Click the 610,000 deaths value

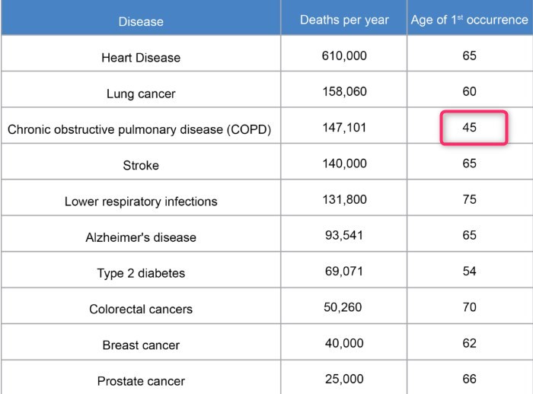click(343, 56)
